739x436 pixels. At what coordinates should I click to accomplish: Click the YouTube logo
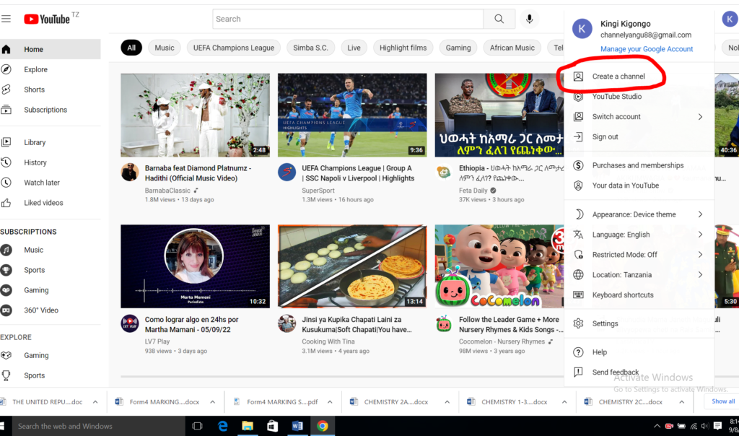[x=47, y=19]
